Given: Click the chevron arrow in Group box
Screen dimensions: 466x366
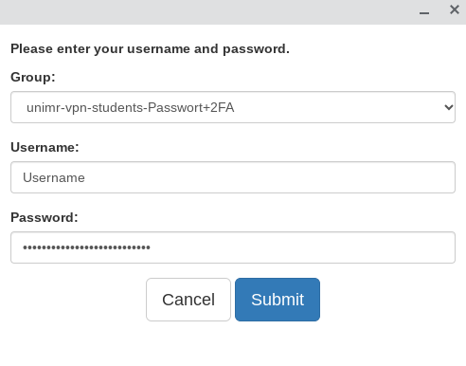Looking at the screenshot, I should coord(448,107).
